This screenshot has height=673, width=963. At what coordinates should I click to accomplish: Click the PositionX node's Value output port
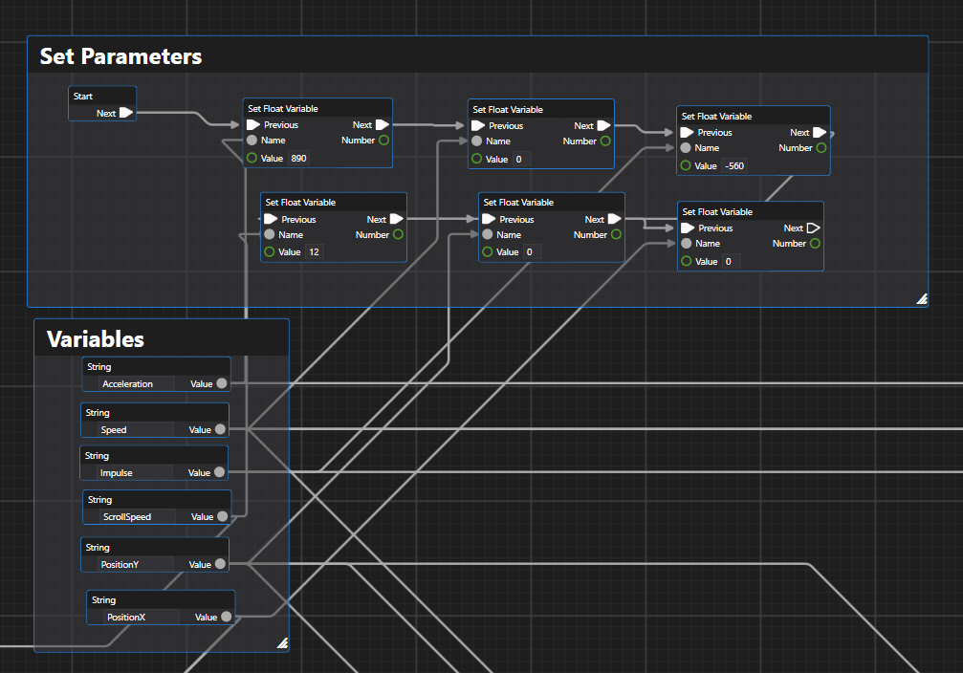coord(227,617)
